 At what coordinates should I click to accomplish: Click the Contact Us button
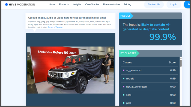(154, 5)
